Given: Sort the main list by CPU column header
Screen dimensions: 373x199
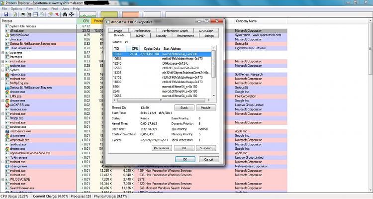Looking at the screenshot, I should [84, 21].
